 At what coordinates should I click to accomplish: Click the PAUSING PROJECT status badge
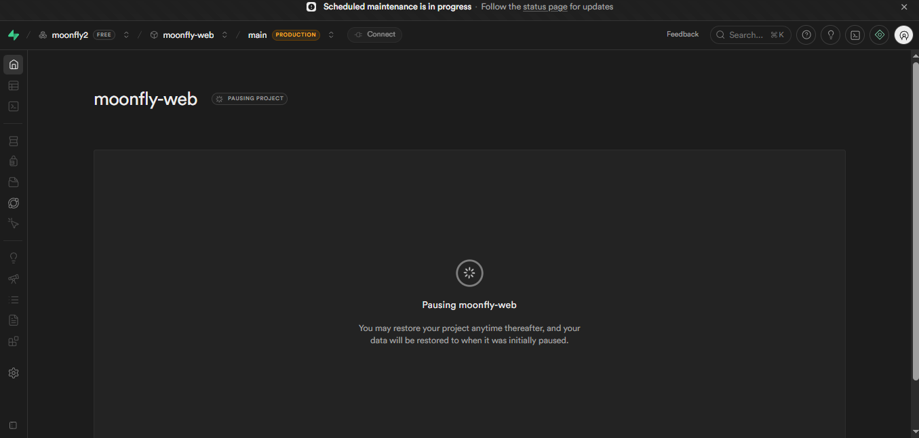(250, 99)
